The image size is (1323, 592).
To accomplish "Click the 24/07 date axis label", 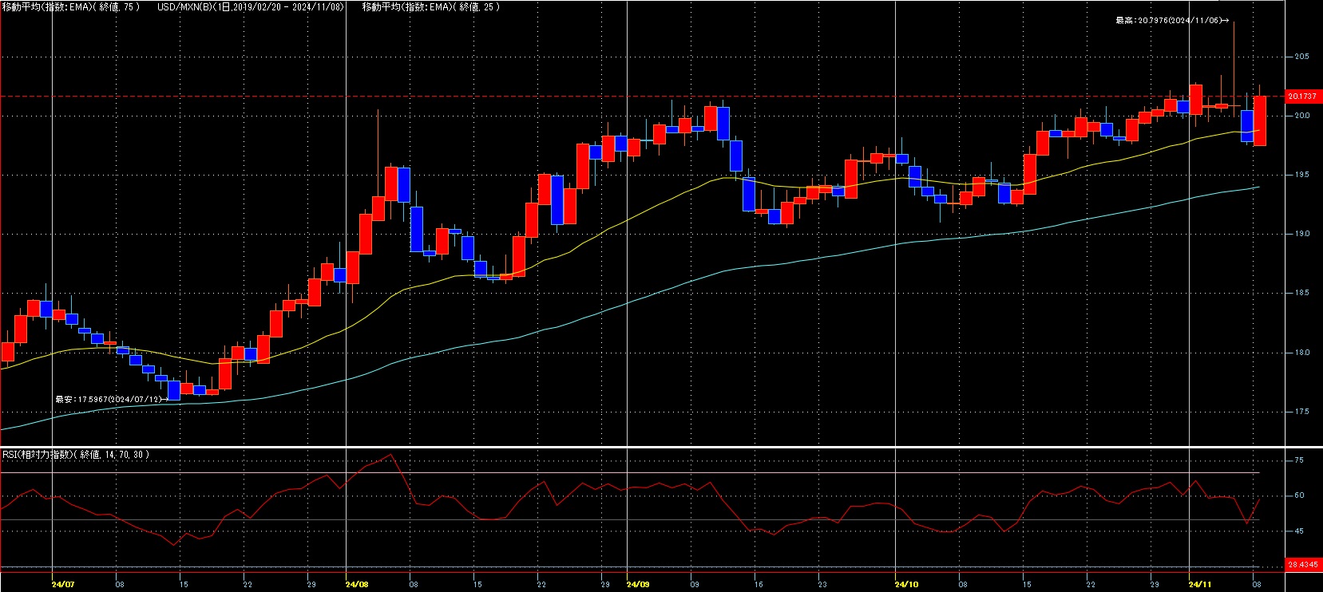I will [x=63, y=585].
